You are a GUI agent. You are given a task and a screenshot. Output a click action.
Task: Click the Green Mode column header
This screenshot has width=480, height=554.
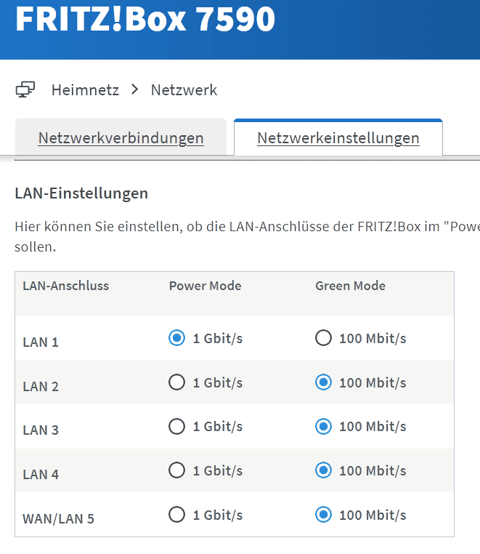[350, 286]
